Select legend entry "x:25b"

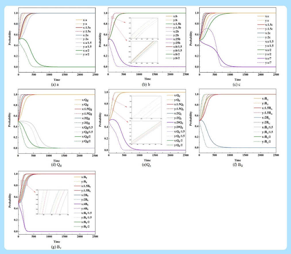(x=173, y=39)
